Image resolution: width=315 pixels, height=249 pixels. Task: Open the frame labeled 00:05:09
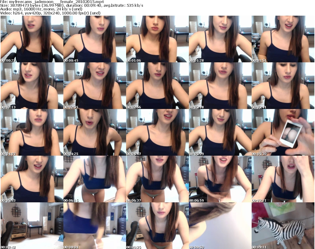220,133
